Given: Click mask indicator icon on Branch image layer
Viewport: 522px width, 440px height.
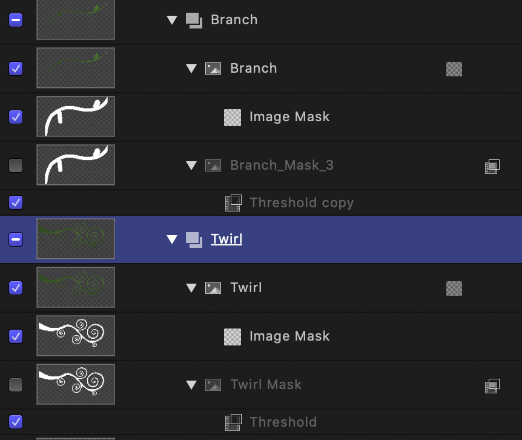Looking at the screenshot, I should [454, 69].
